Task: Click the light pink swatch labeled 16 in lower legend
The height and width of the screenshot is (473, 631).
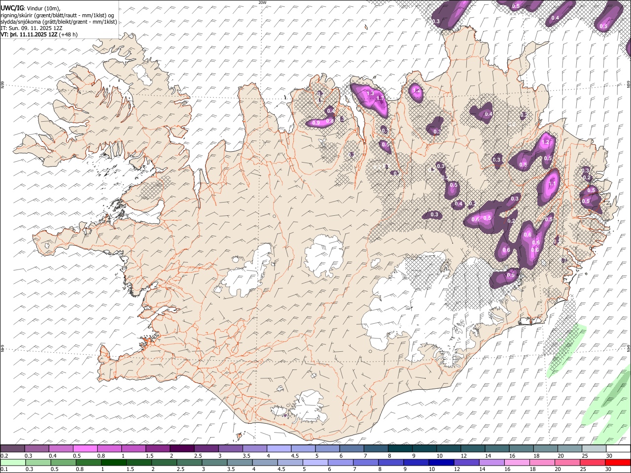Action: tap(517, 462)
